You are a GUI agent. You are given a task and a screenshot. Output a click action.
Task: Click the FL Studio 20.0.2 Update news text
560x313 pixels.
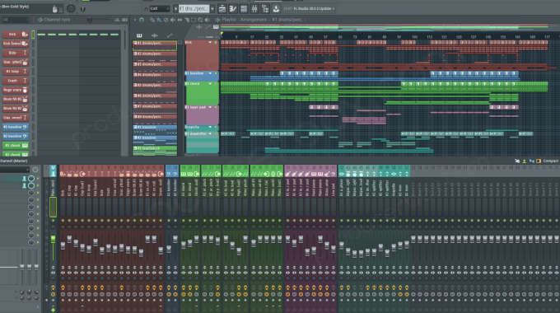[314, 8]
